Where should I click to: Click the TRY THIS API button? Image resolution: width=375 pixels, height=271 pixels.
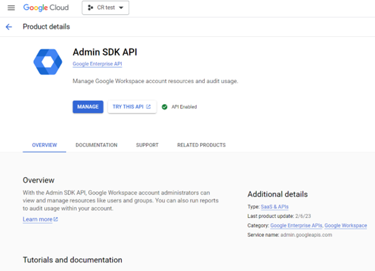[132, 107]
